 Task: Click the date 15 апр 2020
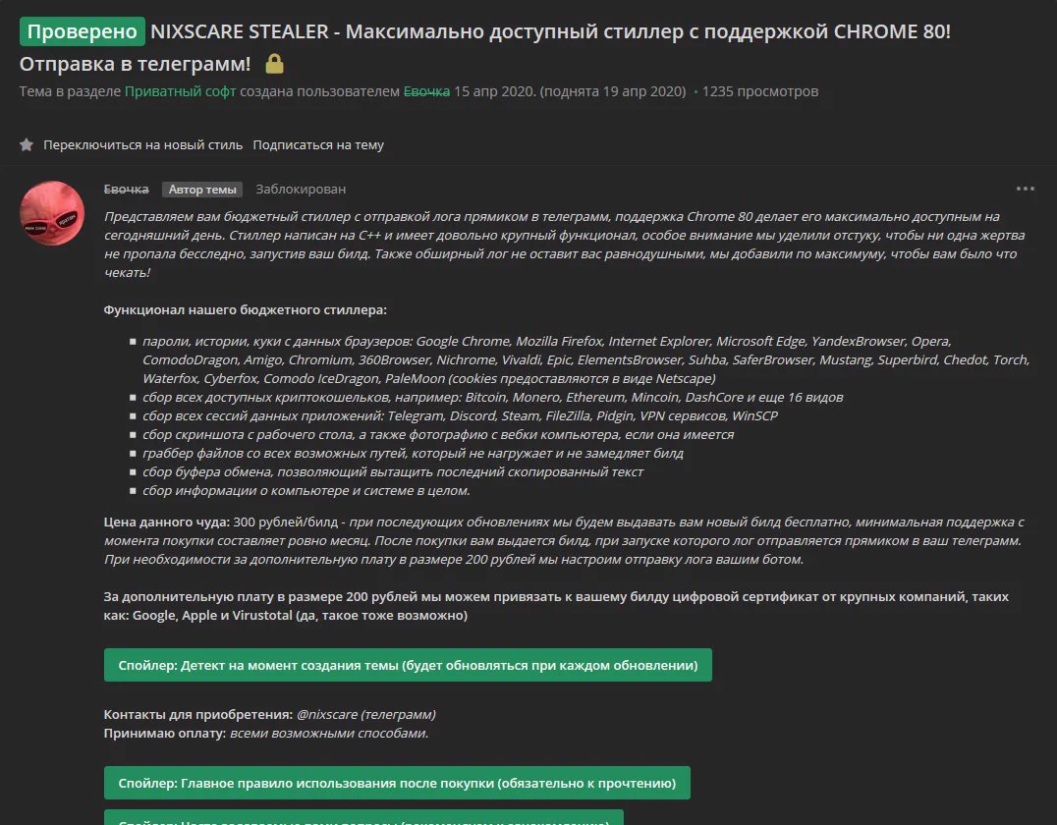pyautogui.click(x=494, y=91)
